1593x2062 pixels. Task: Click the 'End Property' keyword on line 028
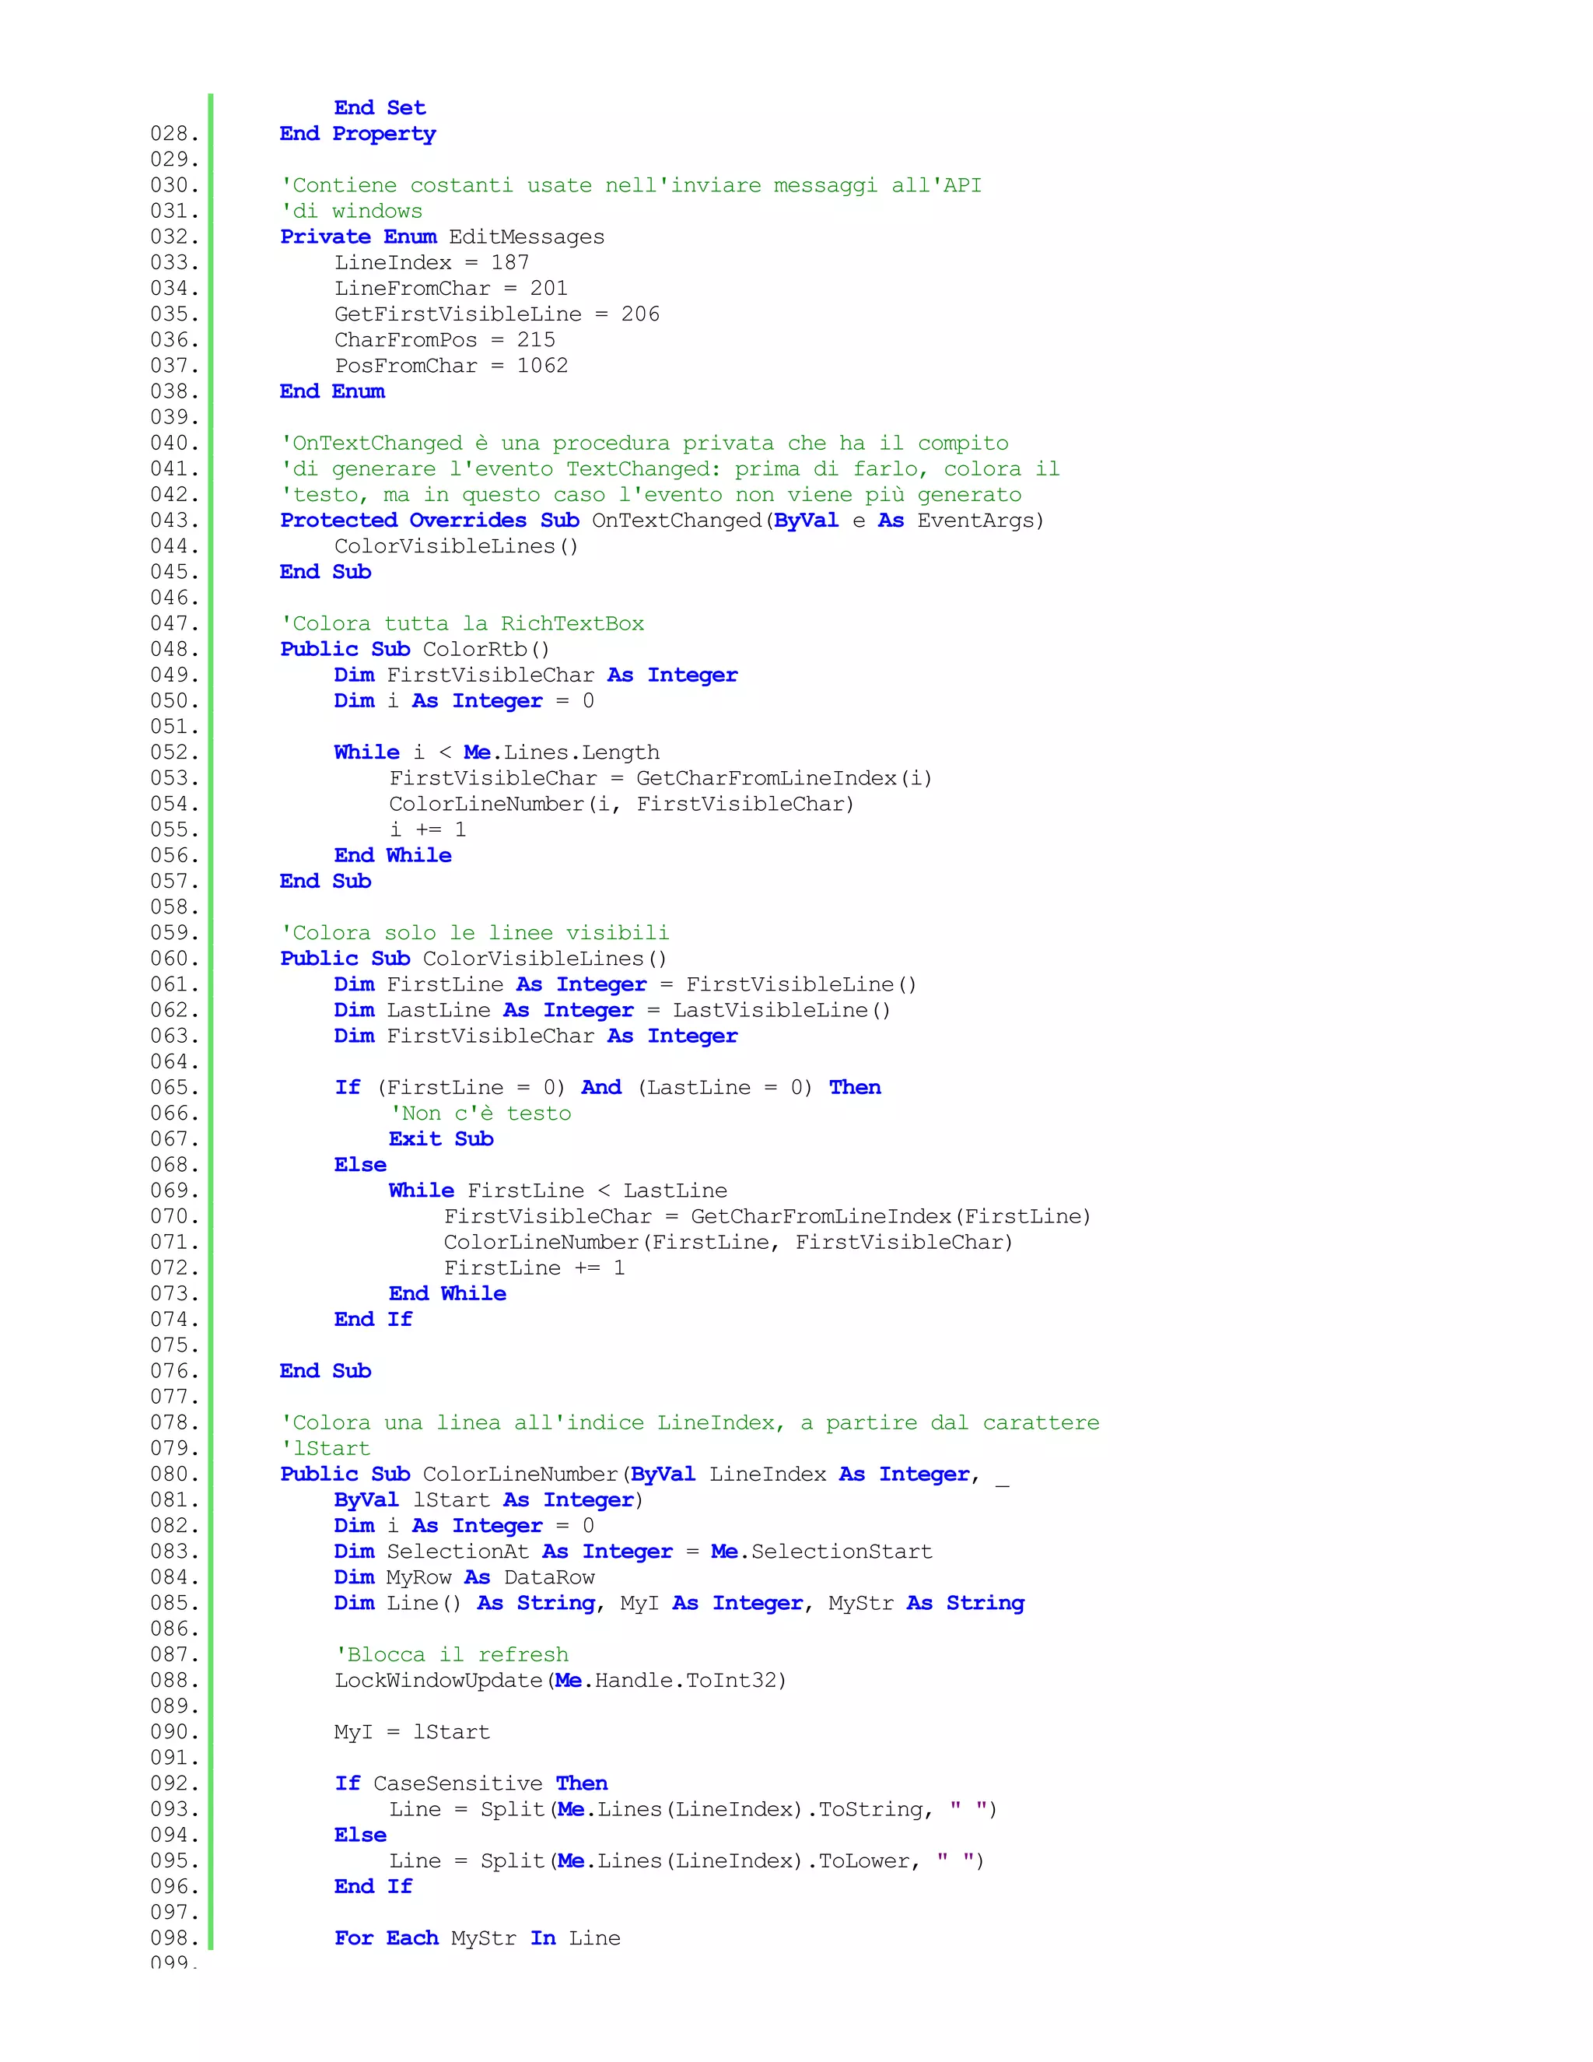(x=357, y=134)
